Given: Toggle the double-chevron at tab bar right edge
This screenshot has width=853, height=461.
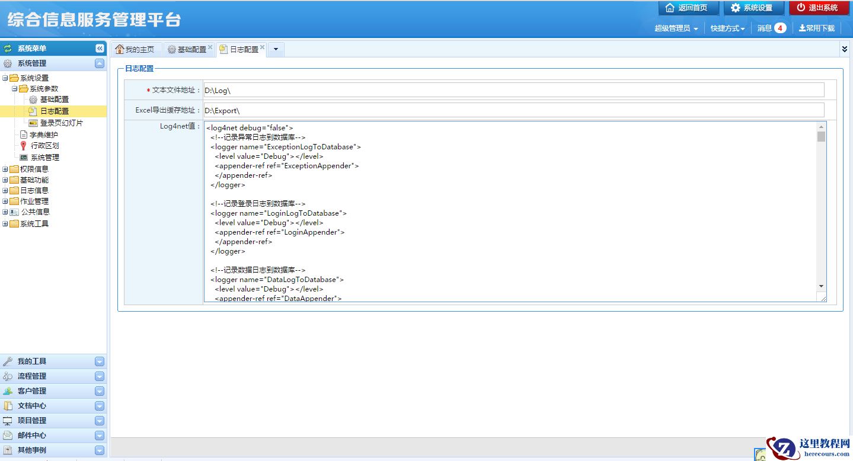Looking at the screenshot, I should 845,49.
